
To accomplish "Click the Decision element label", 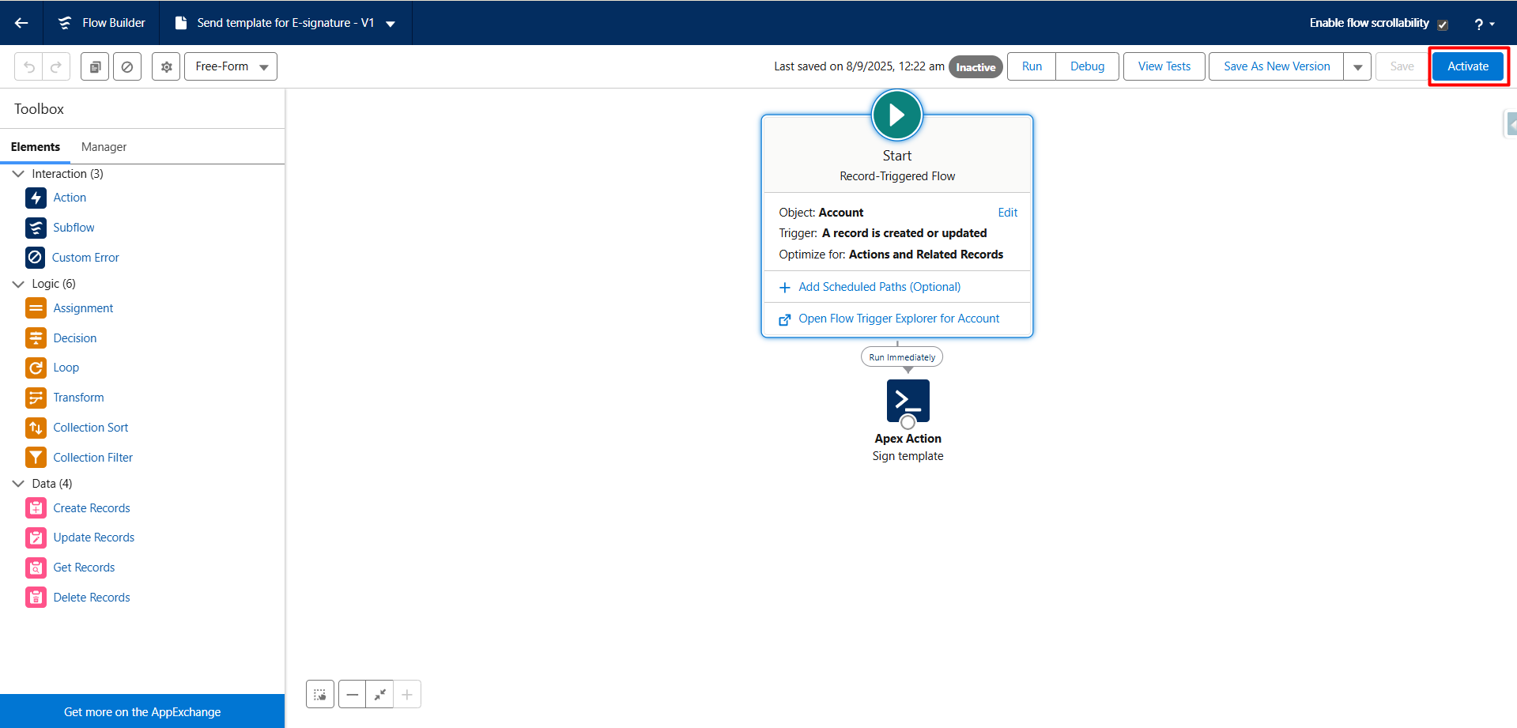I will [75, 338].
